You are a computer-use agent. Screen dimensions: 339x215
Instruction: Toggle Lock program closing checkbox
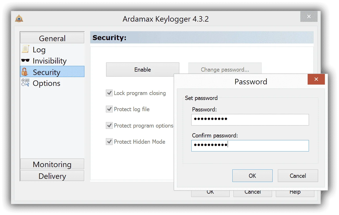tap(109, 93)
